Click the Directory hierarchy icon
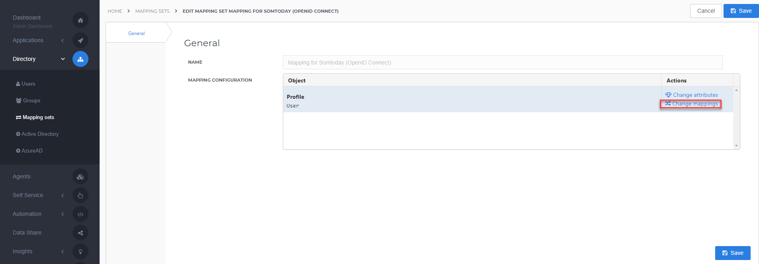 (80, 59)
